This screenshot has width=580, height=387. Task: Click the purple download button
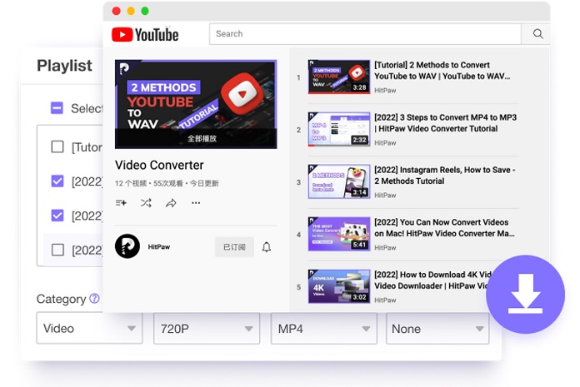coord(525,295)
